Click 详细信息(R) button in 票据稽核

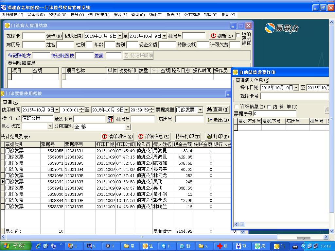(154, 136)
